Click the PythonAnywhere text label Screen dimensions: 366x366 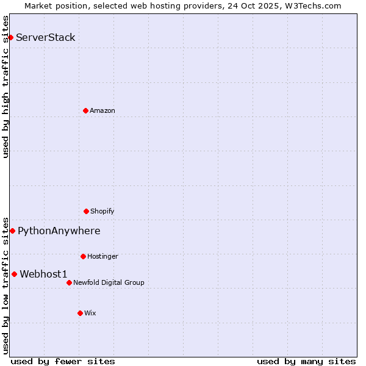coord(59,231)
